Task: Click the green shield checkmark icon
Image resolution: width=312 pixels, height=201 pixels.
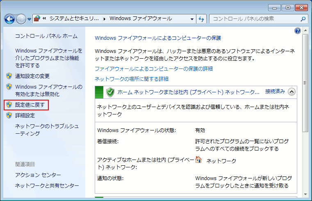Action: tap(110, 92)
